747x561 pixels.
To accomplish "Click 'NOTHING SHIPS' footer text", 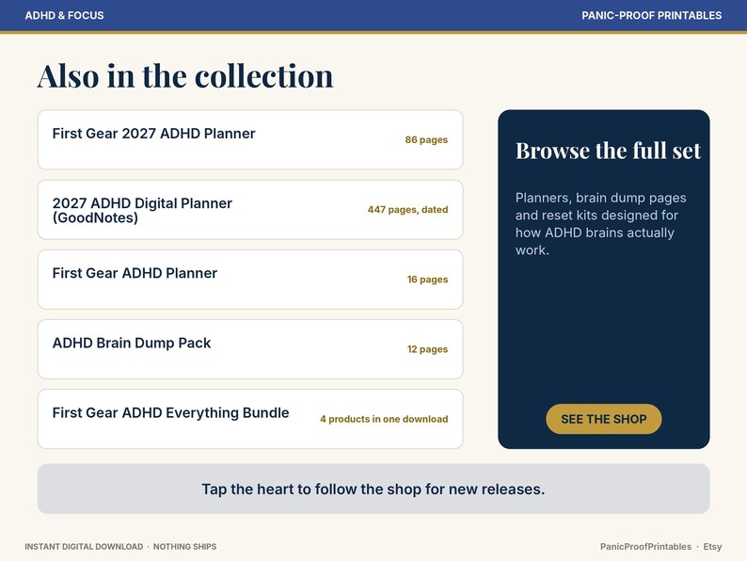I will point(184,547).
